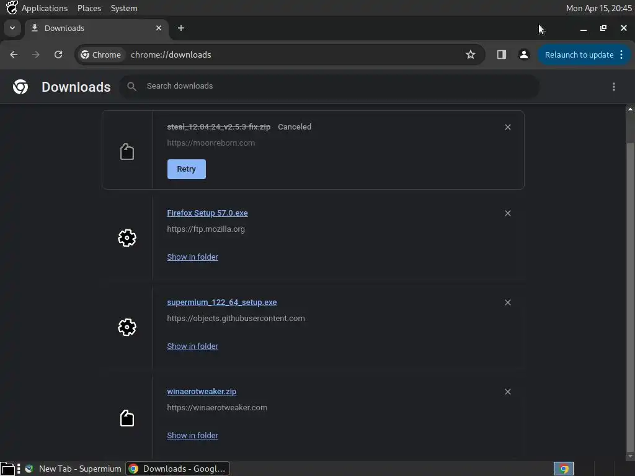Click the clock showing Mon Apr 15

coord(598,8)
